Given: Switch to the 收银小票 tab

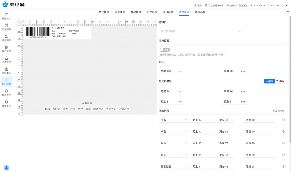Looking at the screenshot, I should point(200,12).
